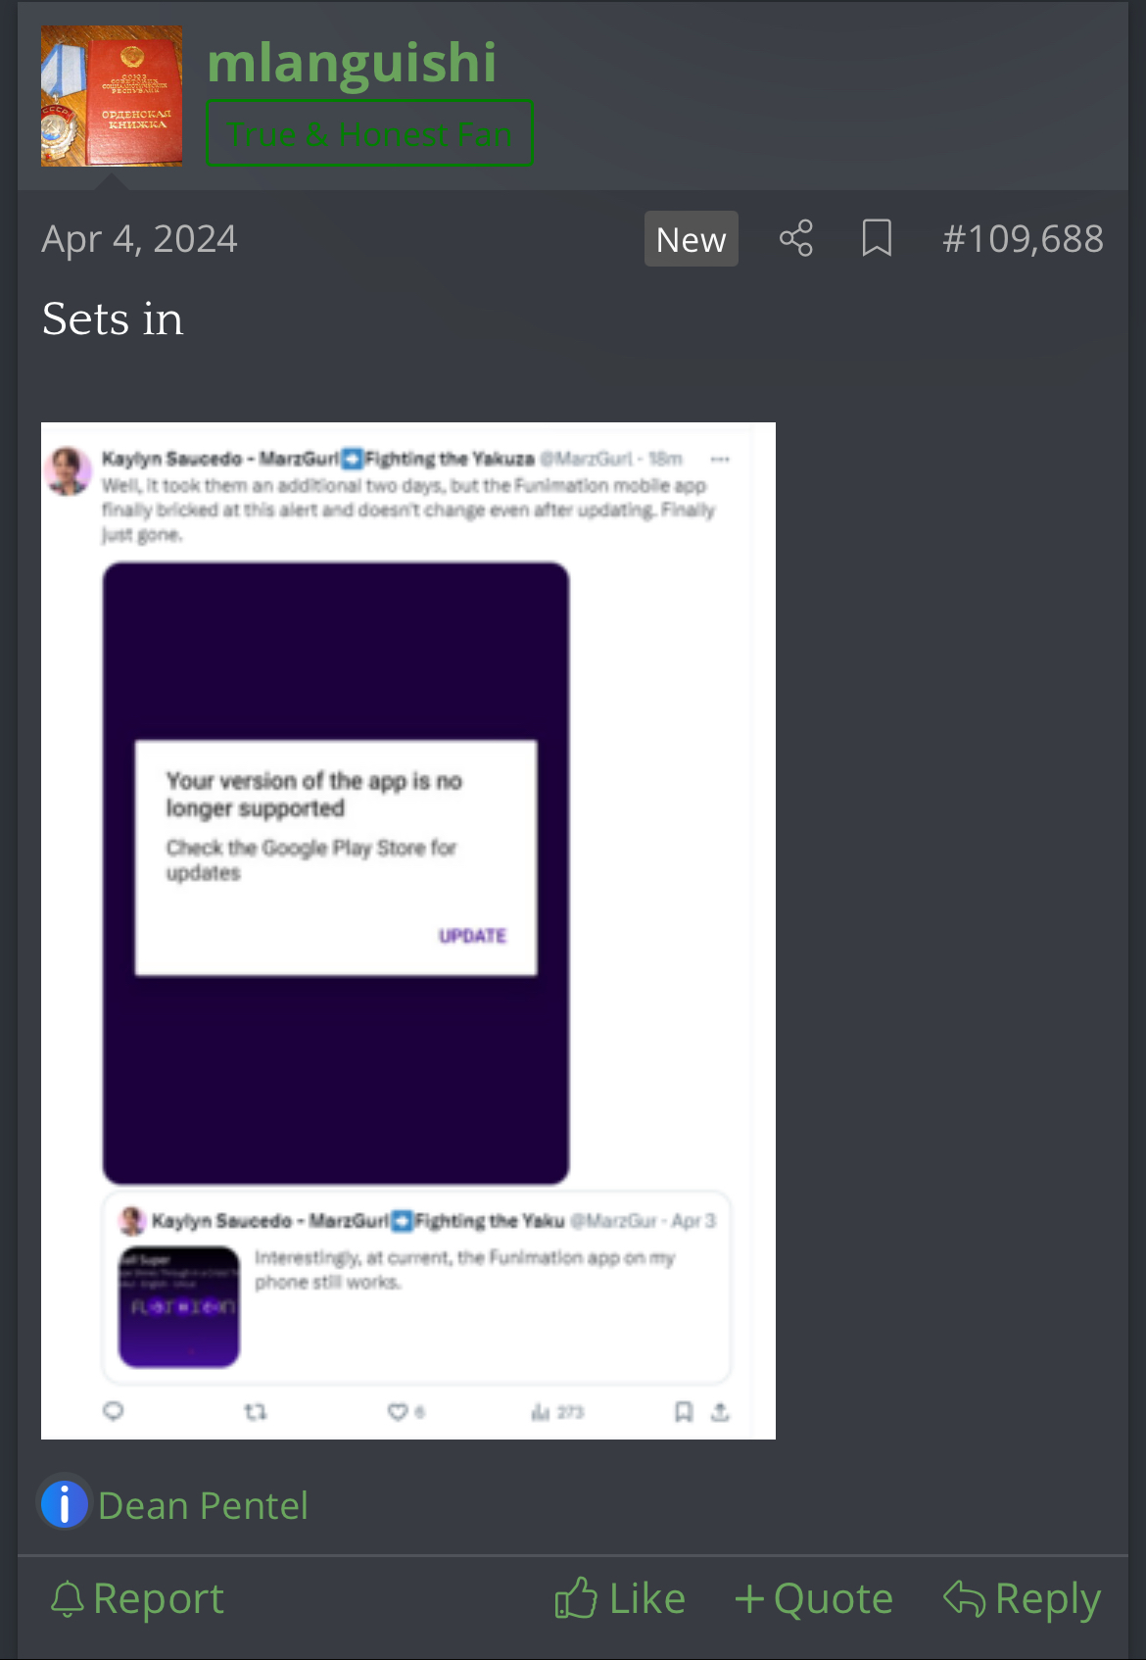Open mlanguishi's avatar image

coord(112,96)
